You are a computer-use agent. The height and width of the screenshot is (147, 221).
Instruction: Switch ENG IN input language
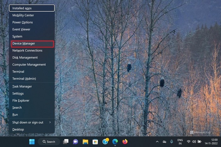[180, 142]
